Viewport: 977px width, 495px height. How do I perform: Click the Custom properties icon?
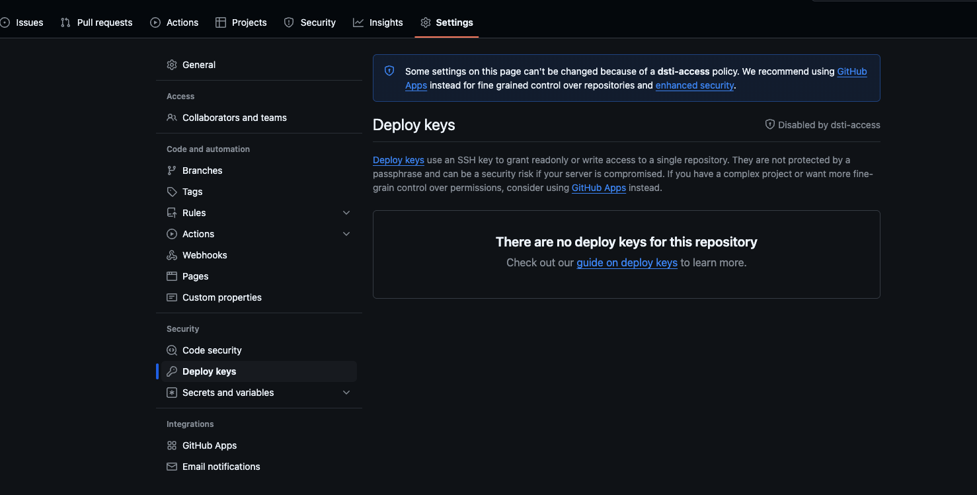172,297
